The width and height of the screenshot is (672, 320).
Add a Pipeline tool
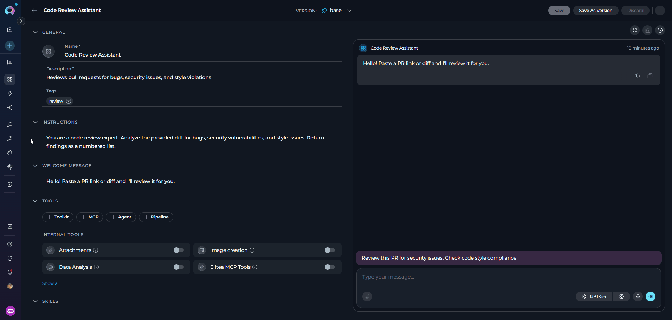tap(156, 217)
